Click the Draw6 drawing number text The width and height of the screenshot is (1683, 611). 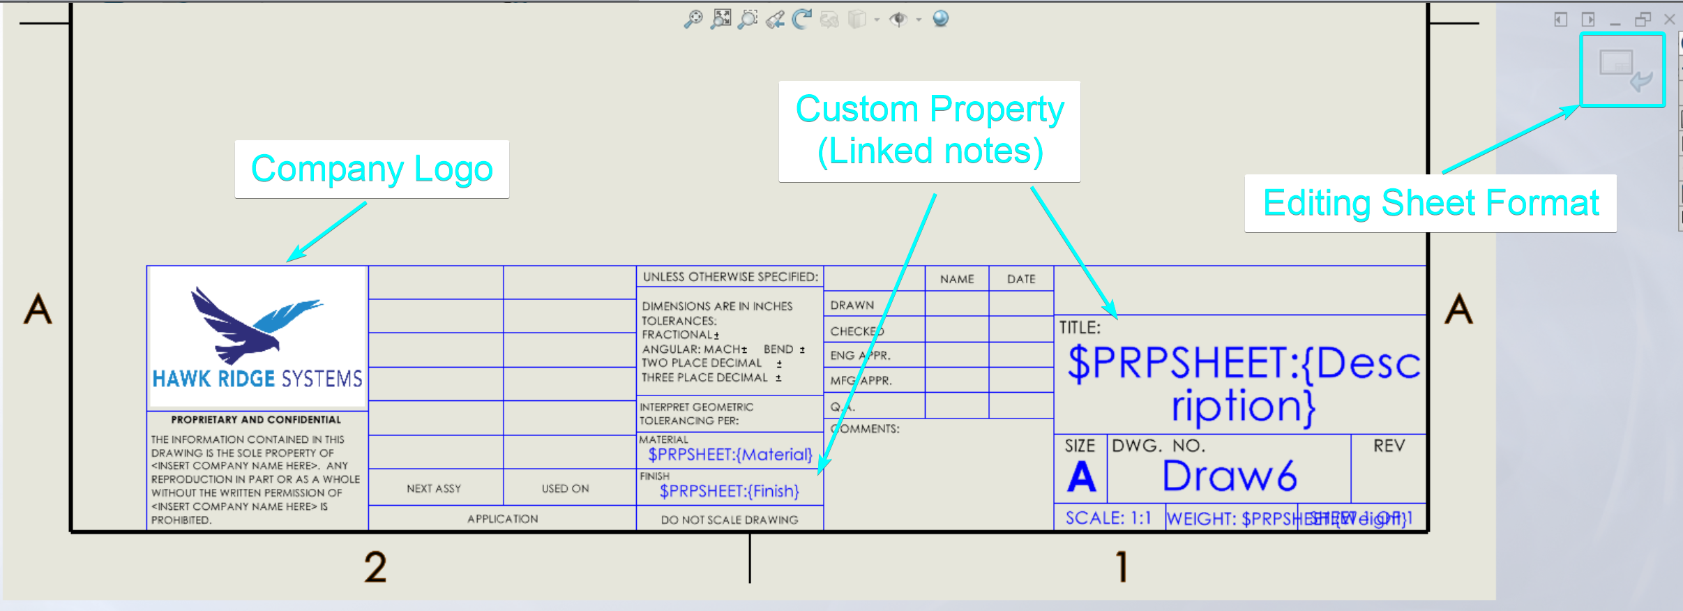coord(1230,476)
